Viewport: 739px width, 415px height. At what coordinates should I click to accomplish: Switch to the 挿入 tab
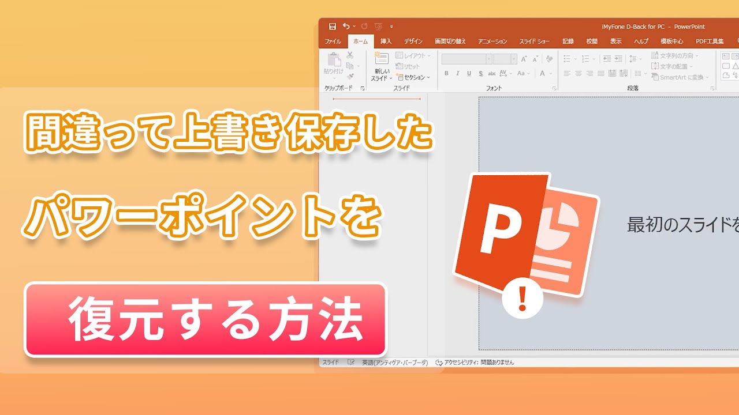tap(386, 41)
